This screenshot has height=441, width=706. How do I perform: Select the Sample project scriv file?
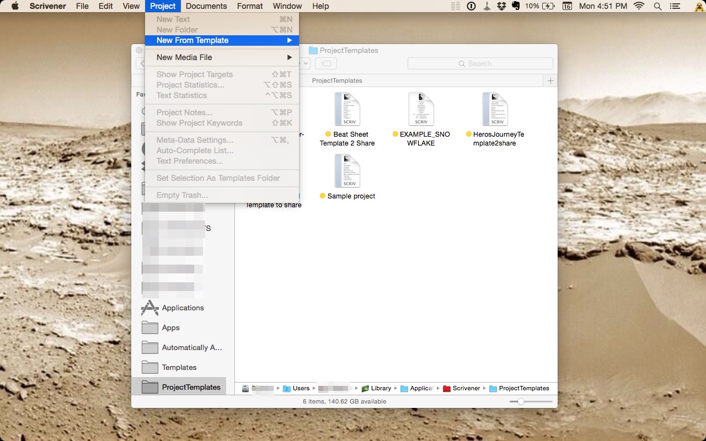347,171
